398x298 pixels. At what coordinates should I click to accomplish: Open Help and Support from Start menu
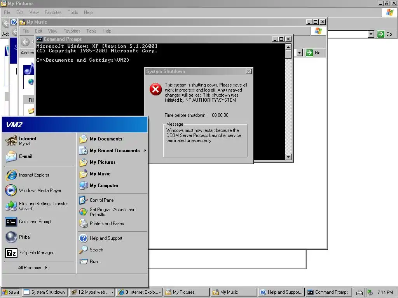coord(112,238)
